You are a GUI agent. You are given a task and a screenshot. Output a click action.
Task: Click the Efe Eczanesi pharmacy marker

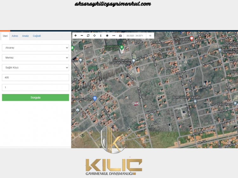(192, 38)
